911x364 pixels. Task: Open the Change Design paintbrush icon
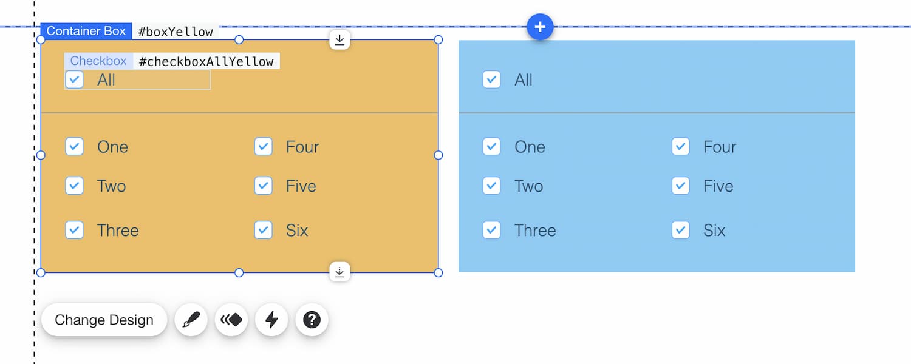point(190,320)
